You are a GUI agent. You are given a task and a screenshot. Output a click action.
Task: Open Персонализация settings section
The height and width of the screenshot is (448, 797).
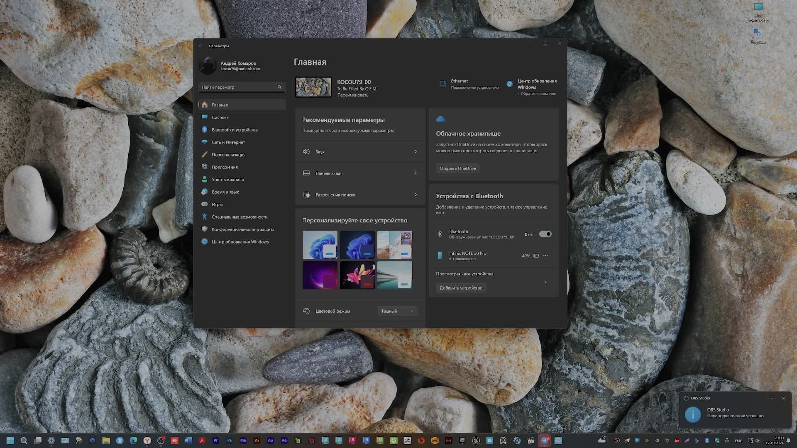click(242, 155)
